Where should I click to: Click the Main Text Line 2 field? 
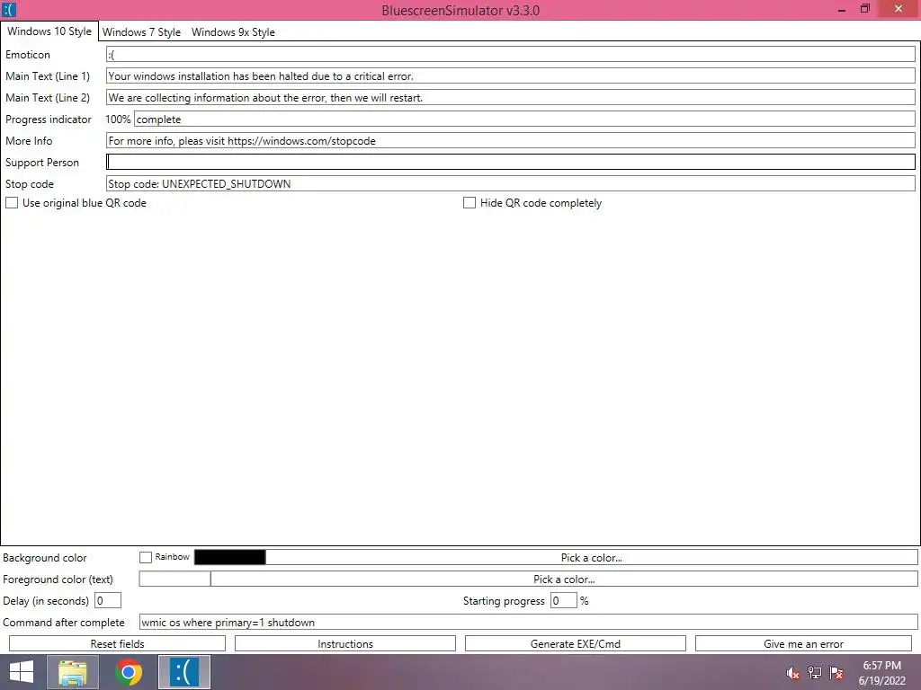tap(511, 97)
